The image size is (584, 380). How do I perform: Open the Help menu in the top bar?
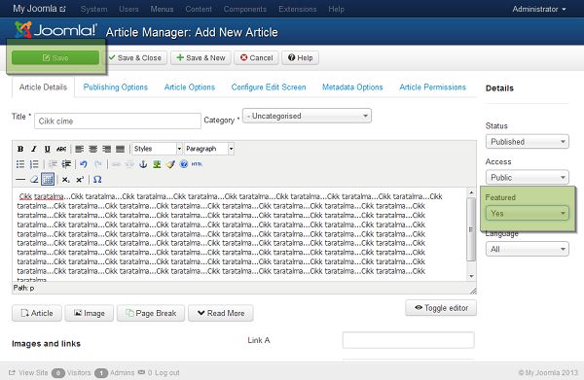tap(337, 9)
